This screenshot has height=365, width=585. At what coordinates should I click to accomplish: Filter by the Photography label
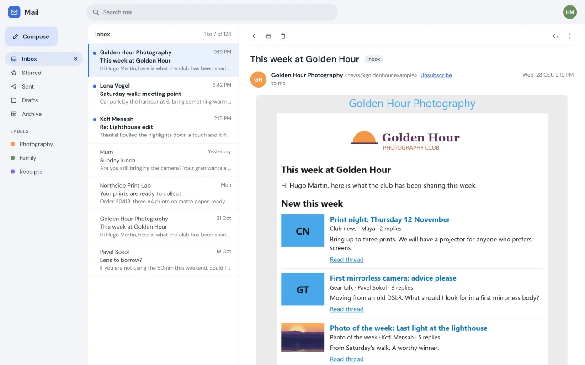(44, 144)
